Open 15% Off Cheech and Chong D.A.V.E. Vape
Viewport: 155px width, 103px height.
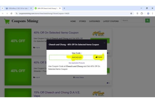point(57,94)
